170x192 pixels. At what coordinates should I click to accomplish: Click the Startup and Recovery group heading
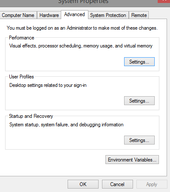coord(31,116)
